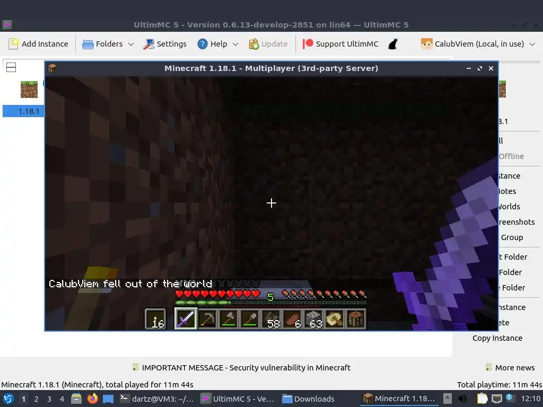Screen dimensions: 543x407
Task: Click the red hearts health bar
Action: click(217, 294)
